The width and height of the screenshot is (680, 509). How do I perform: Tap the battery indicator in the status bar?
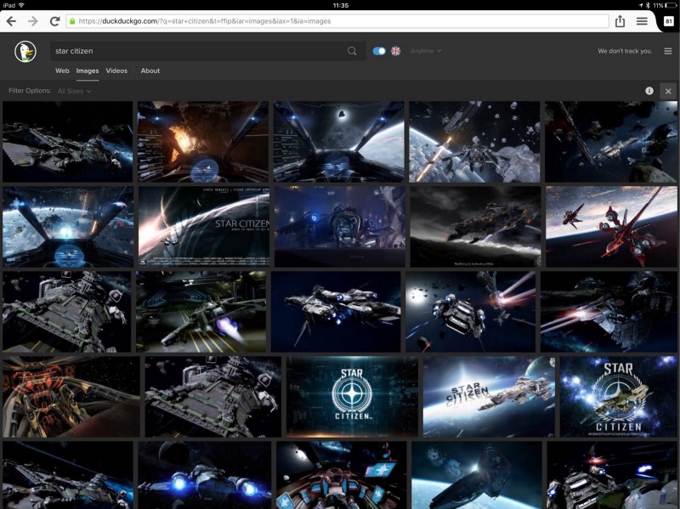(x=671, y=5)
